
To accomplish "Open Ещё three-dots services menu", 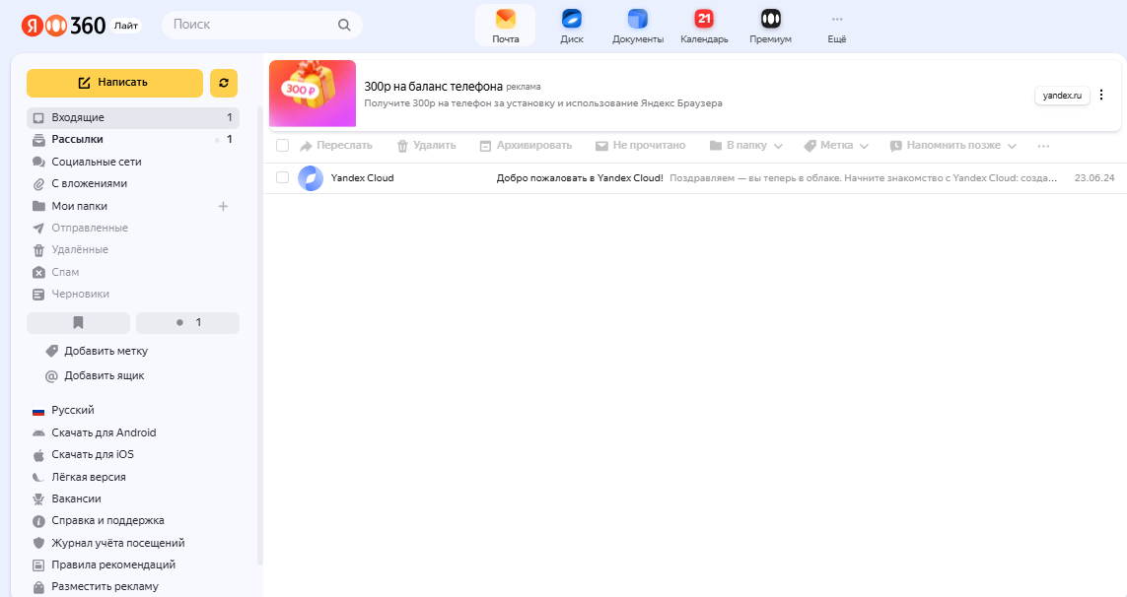I will [x=837, y=26].
